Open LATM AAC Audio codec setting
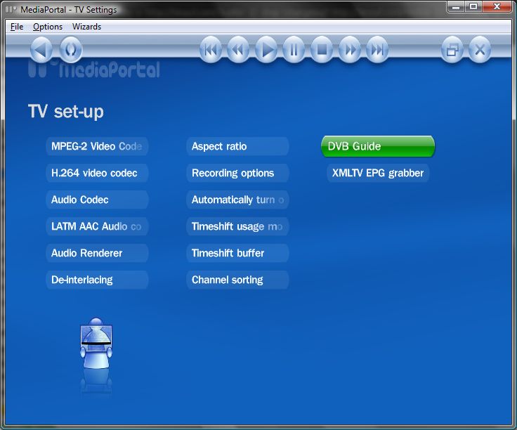 [x=97, y=226]
